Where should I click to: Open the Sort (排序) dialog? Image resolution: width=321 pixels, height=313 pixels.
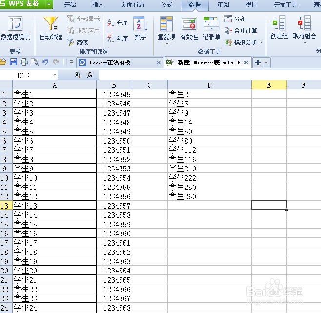coord(140,28)
